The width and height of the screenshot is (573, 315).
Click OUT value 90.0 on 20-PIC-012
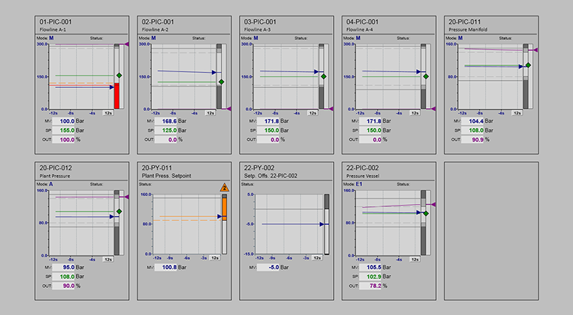pyautogui.click(x=64, y=286)
